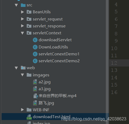Click the a3.jpg image file icon
This screenshot has width=129, height=124.
[x=35, y=89]
